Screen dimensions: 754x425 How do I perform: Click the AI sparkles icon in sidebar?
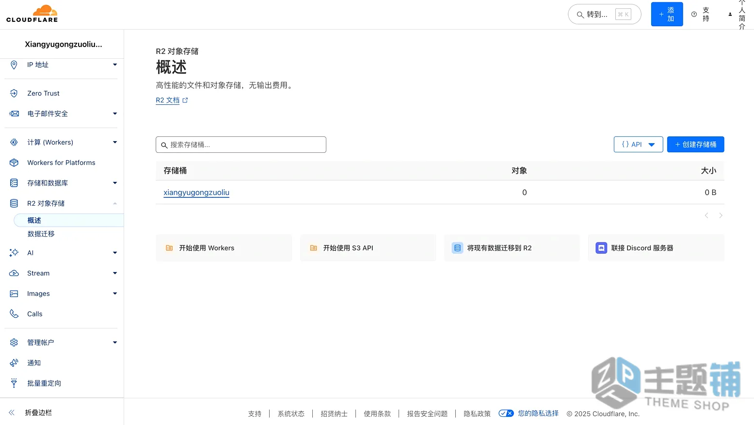pyautogui.click(x=14, y=253)
